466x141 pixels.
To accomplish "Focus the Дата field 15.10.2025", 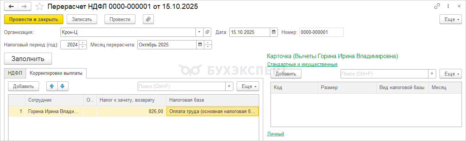I will [250, 32].
